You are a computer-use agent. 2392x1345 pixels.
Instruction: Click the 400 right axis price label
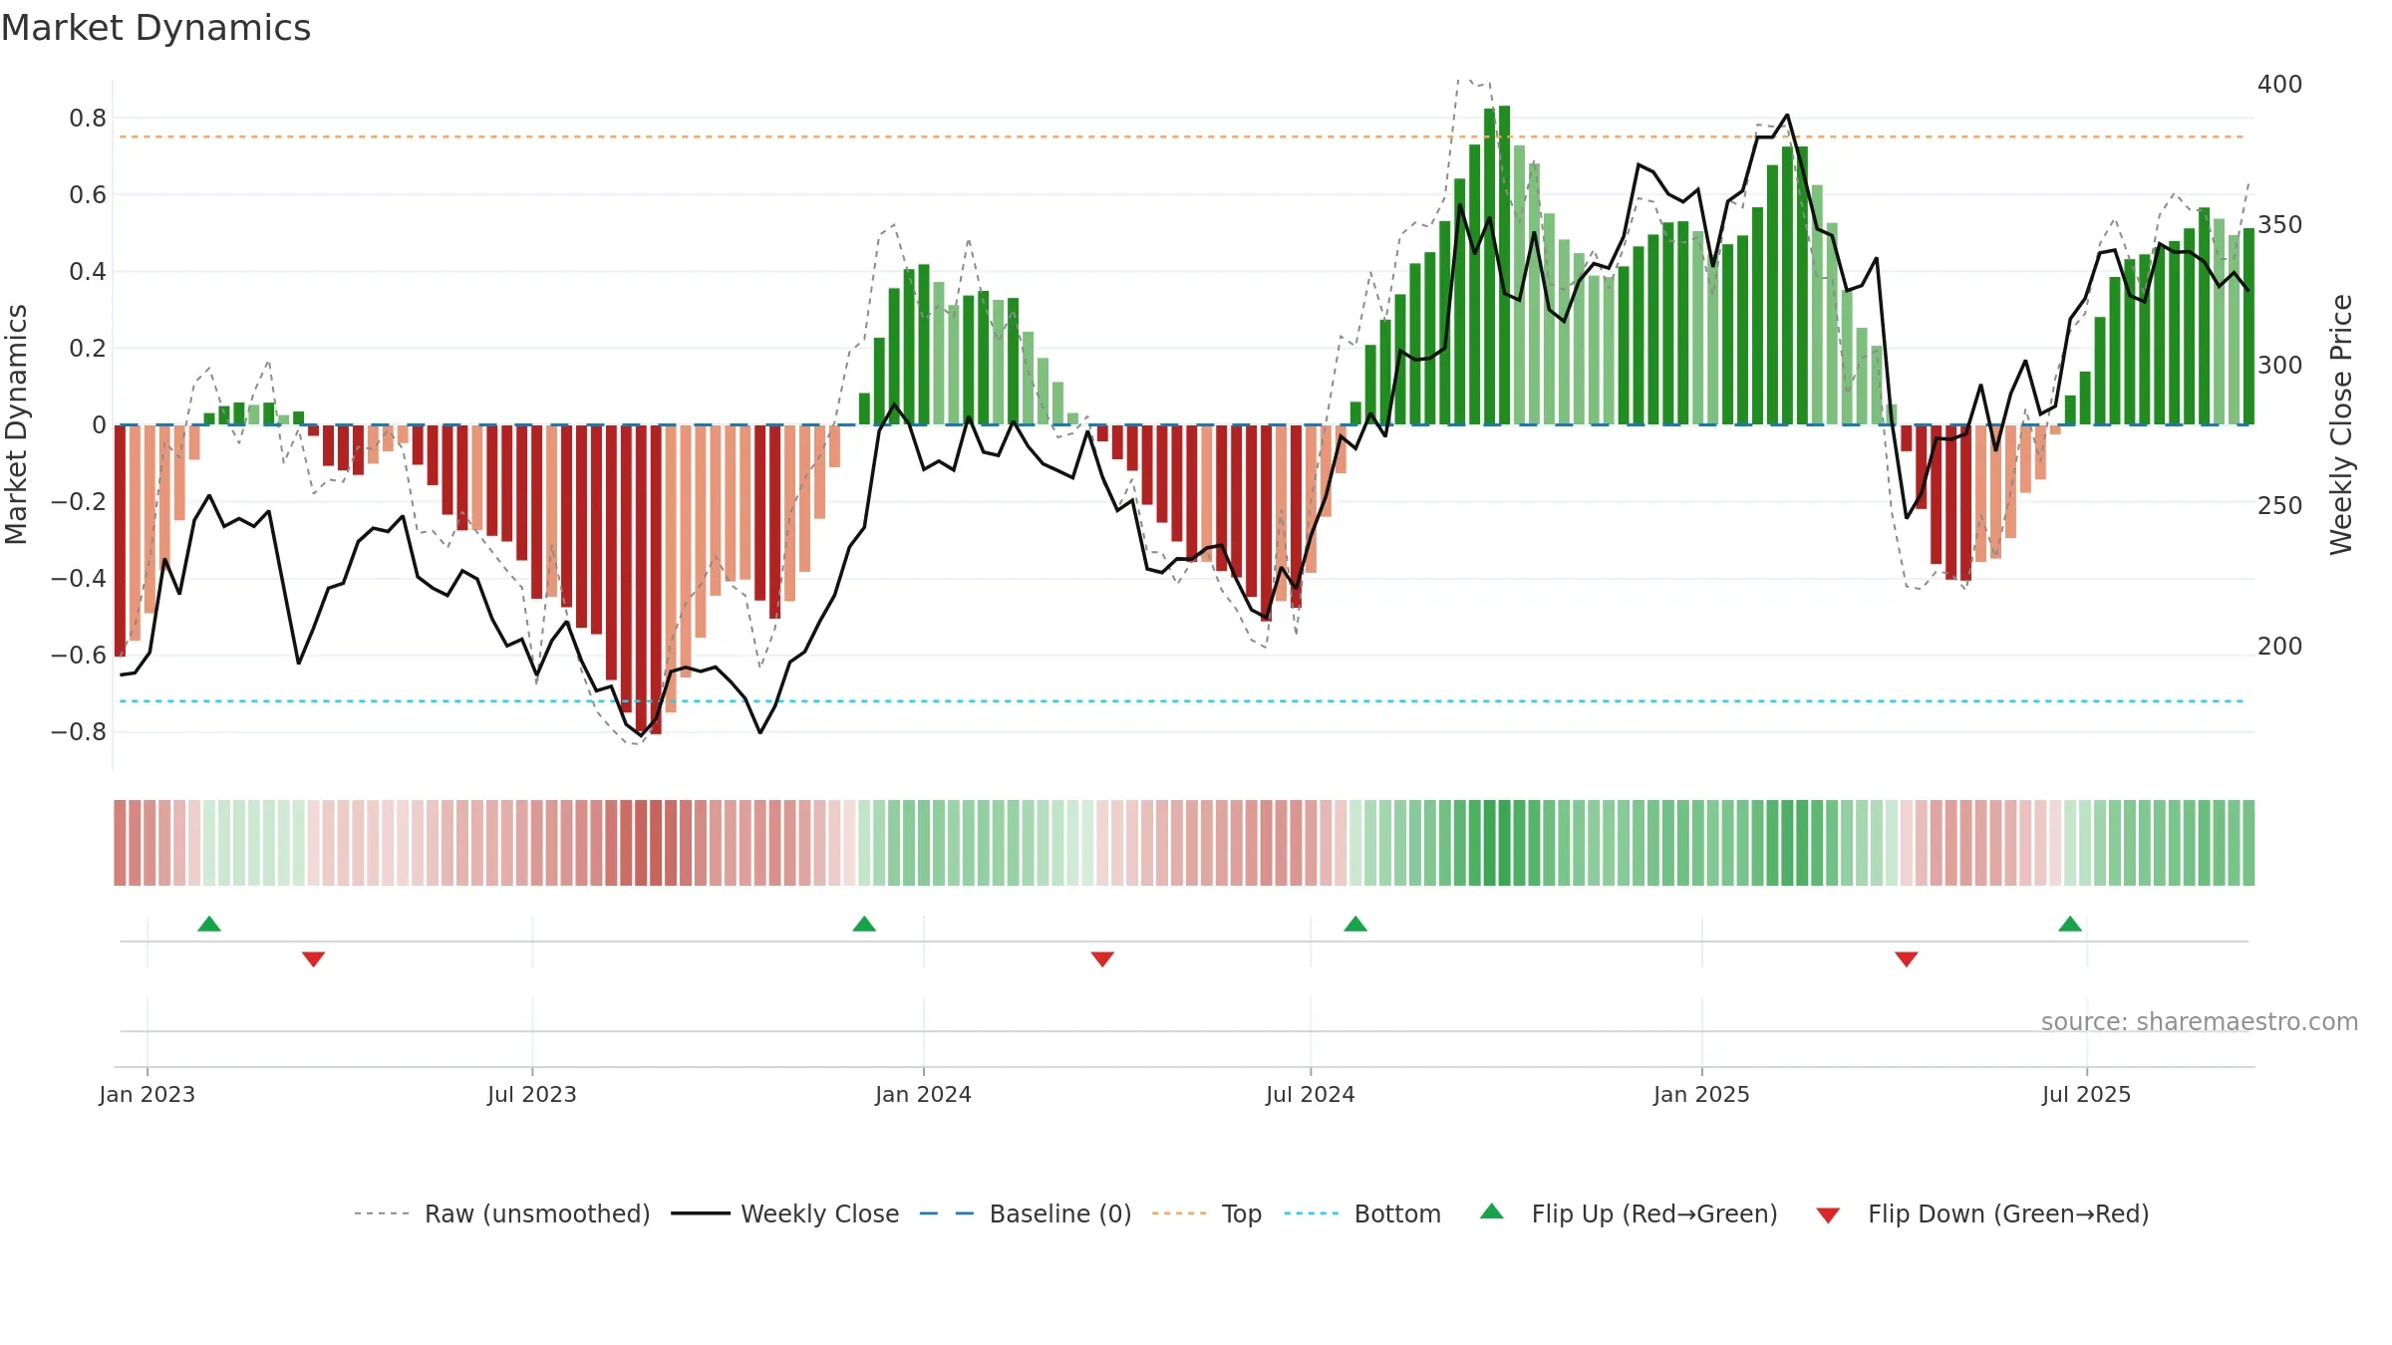[2280, 85]
